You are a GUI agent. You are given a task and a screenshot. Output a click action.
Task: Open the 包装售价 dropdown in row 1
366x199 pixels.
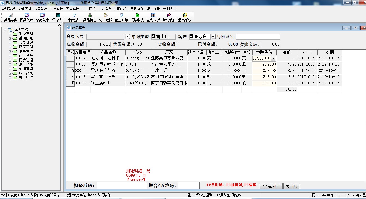pyautogui.click(x=273, y=58)
